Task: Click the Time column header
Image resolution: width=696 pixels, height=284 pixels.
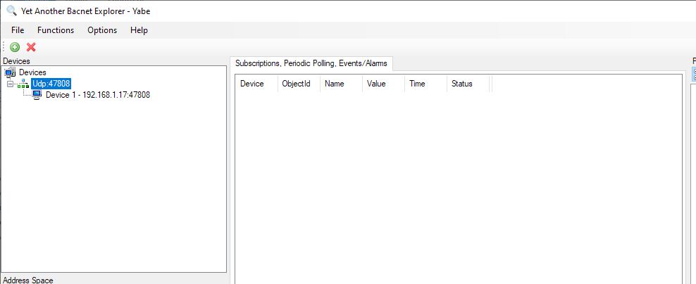Action: point(417,84)
